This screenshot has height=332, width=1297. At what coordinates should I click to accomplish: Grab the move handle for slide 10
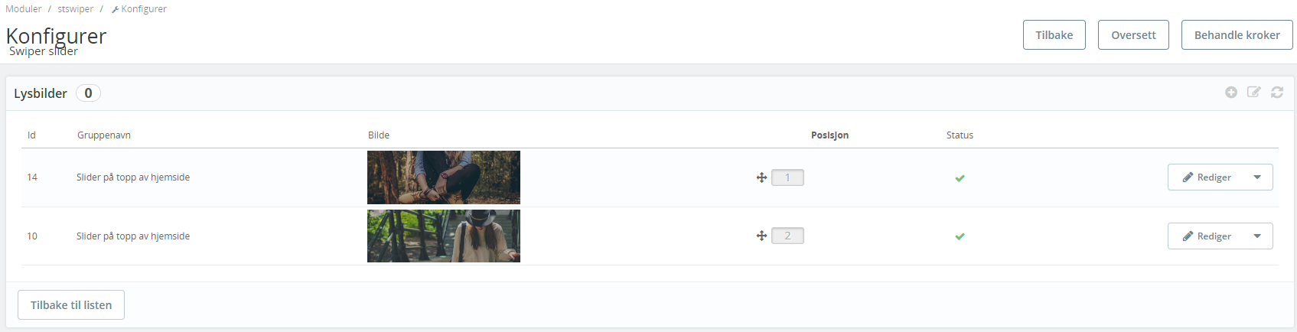[761, 236]
